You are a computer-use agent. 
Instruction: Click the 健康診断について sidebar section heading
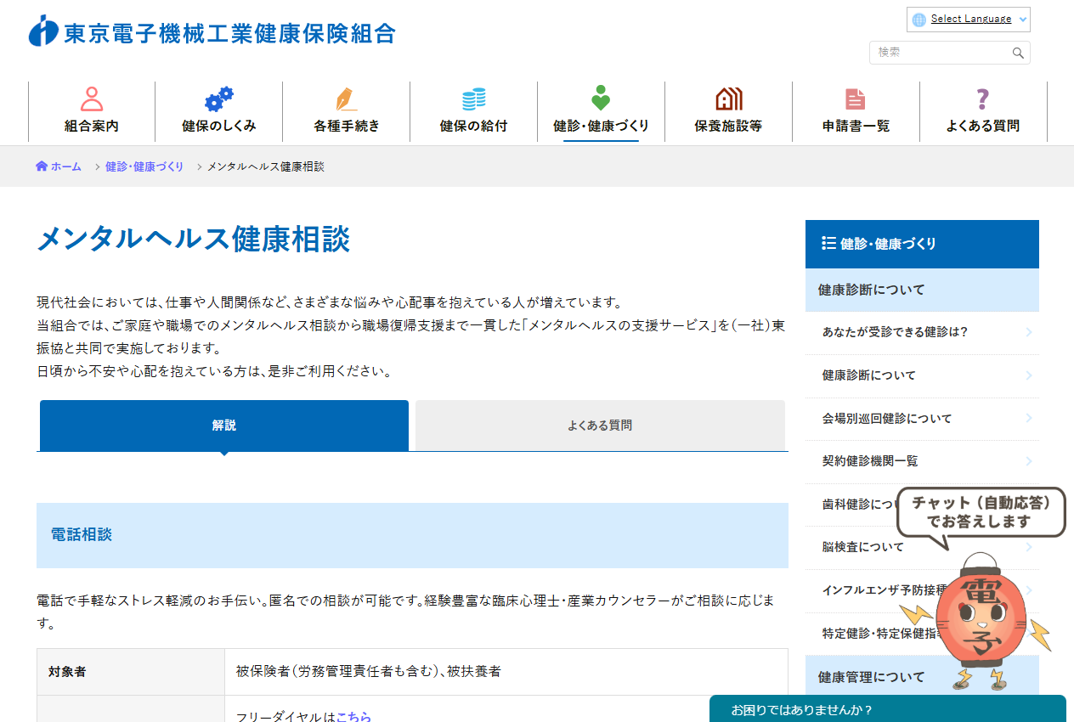pyautogui.click(x=922, y=290)
